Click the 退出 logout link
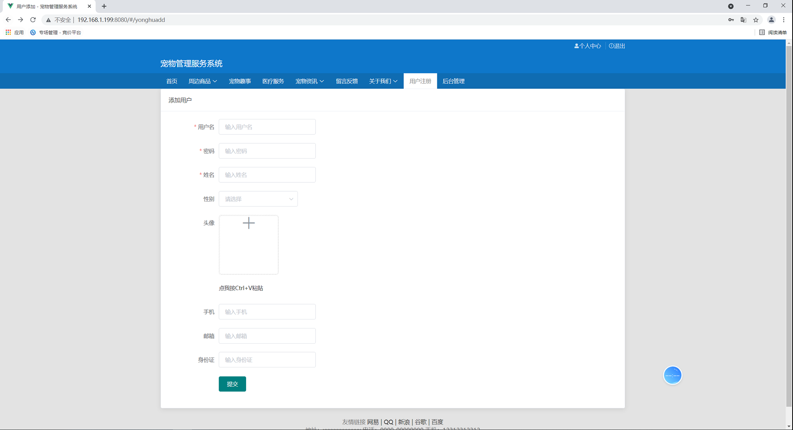The height and width of the screenshot is (430, 793). click(x=617, y=46)
